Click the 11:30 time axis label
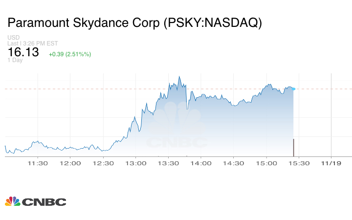This screenshot has width=352, height=220. tap(38, 163)
